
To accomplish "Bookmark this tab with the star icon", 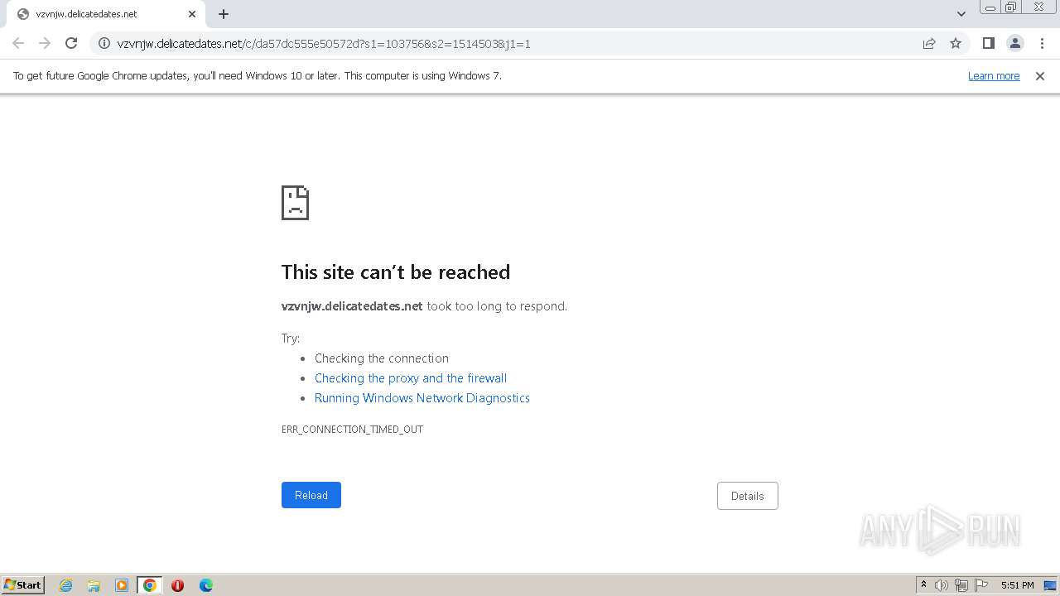I will pos(956,43).
